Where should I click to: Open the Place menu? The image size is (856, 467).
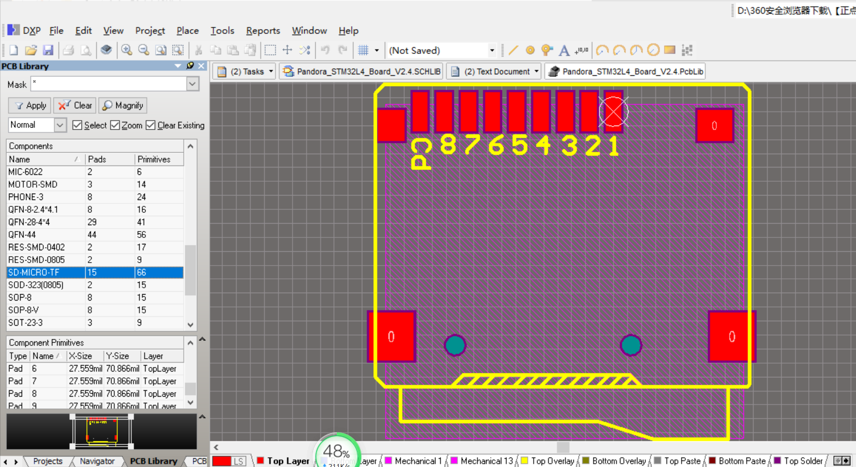click(x=187, y=31)
